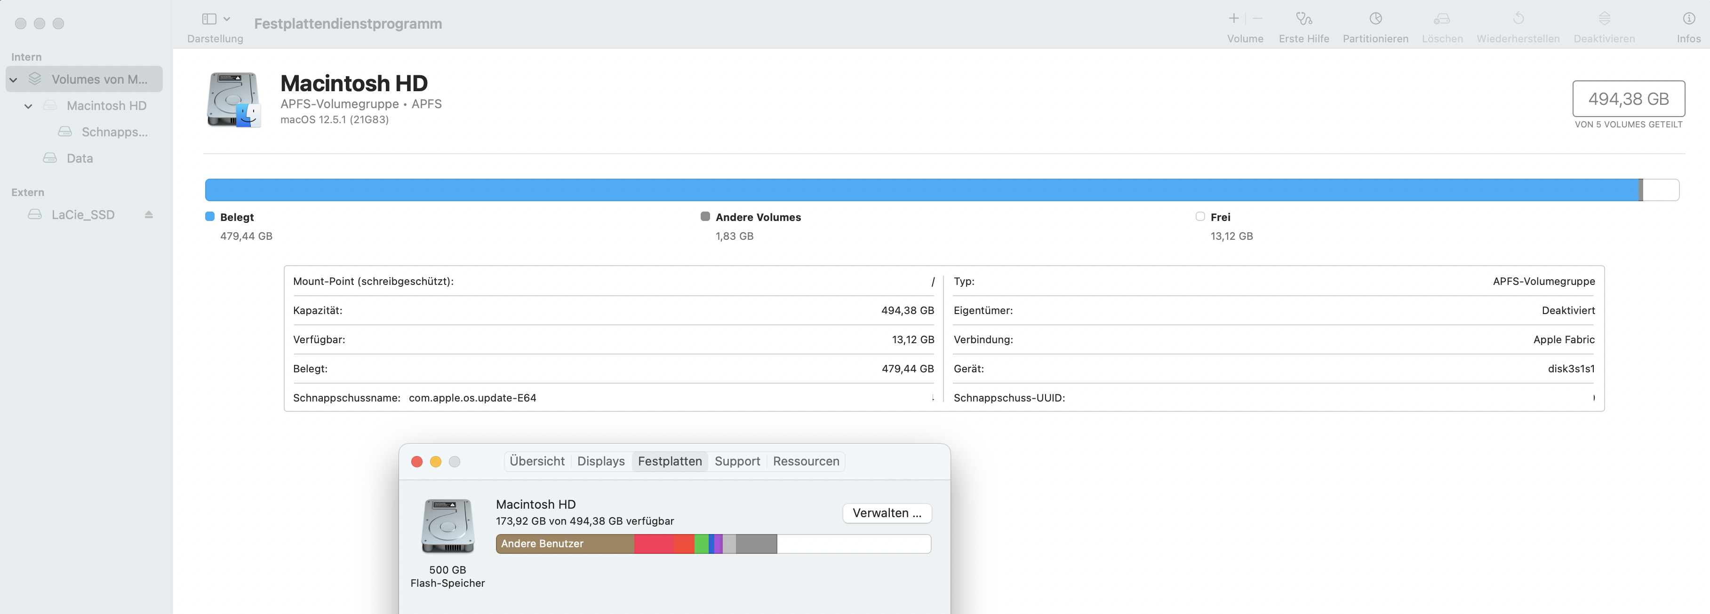Click the Partitionieren pie chart icon
Image resolution: width=1710 pixels, height=614 pixels.
1375,18
